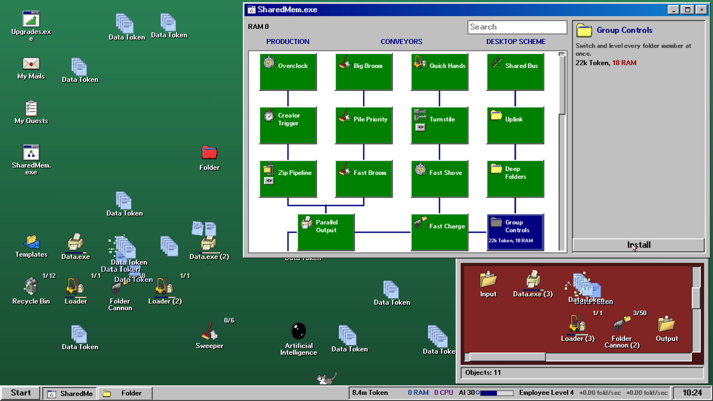Select the Artificial Intelligence orb icon
The height and width of the screenshot is (401, 713).
pyautogui.click(x=299, y=339)
